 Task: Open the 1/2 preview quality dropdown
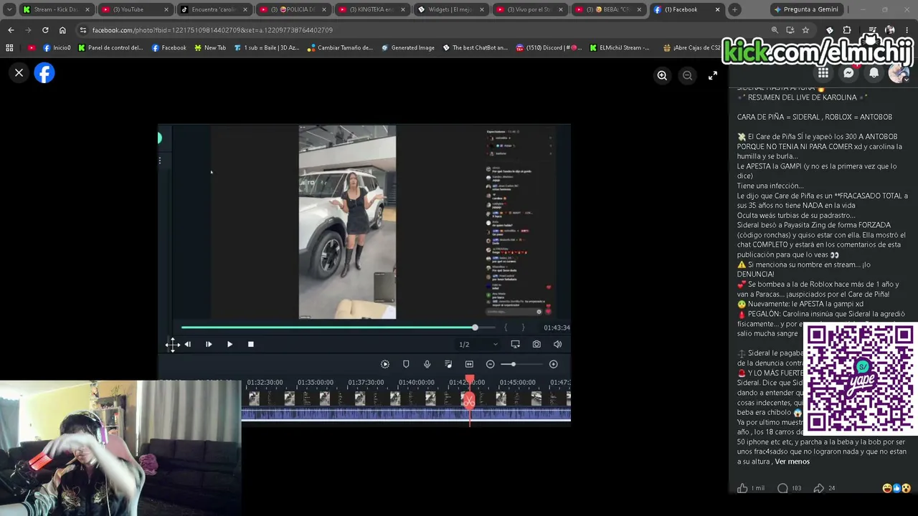(x=478, y=345)
